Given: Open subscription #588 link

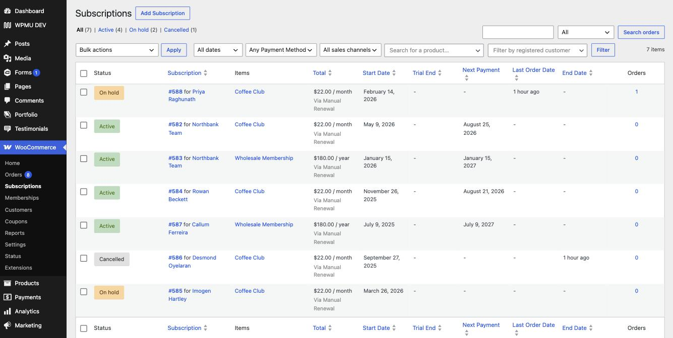Looking at the screenshot, I should pyautogui.click(x=175, y=92).
